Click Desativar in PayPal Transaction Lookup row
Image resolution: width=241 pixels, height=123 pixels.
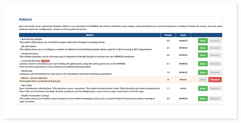[215, 99]
